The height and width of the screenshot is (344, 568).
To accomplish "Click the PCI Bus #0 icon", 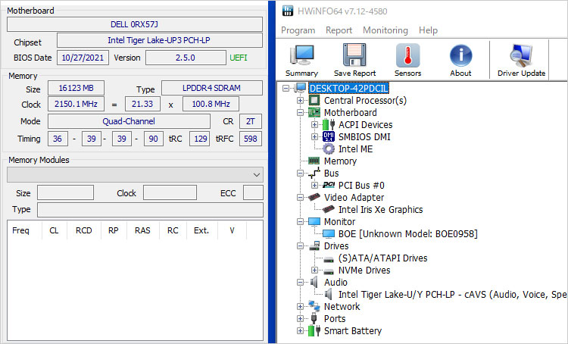I will (328, 185).
